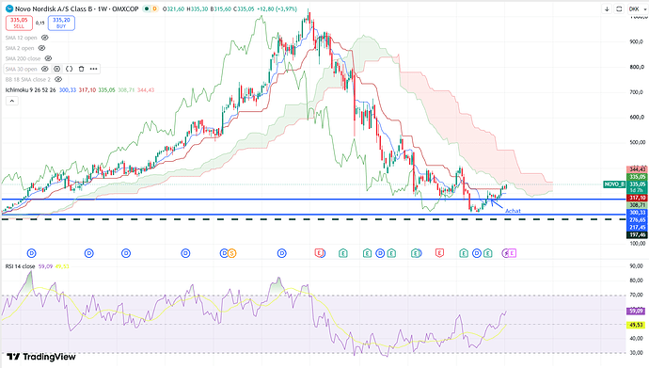649x368 pixels.
Task: Click the TradingView logo
Action: [x=41, y=357]
